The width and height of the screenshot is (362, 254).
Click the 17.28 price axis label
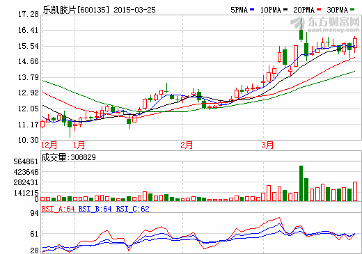click(x=29, y=15)
